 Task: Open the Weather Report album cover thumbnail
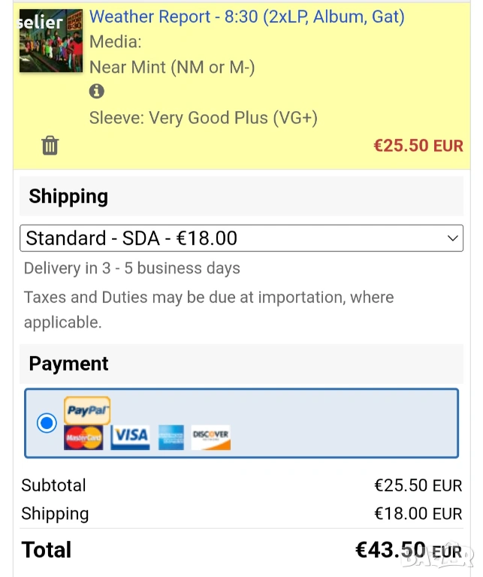coord(50,41)
